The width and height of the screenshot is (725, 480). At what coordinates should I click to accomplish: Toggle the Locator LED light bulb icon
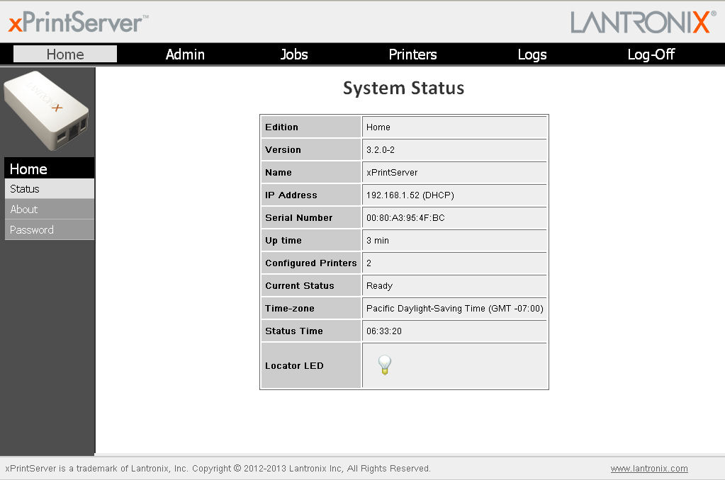point(385,365)
